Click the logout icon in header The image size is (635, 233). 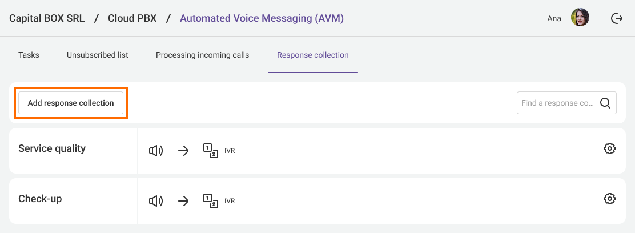click(x=617, y=18)
